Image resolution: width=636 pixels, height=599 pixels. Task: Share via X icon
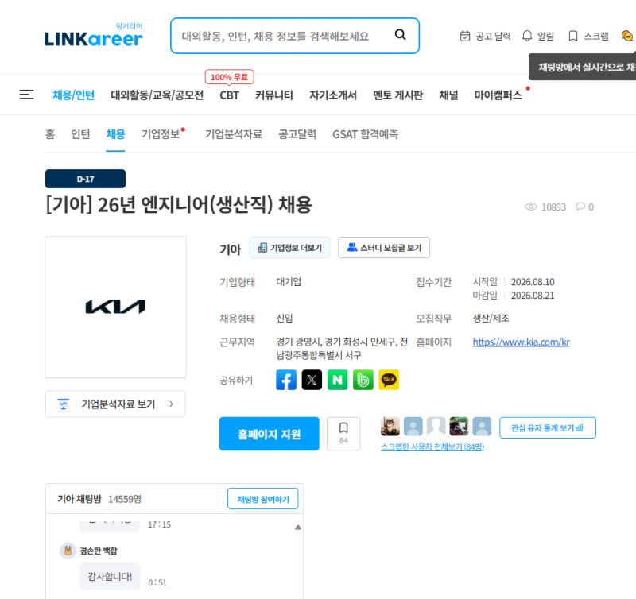312,380
